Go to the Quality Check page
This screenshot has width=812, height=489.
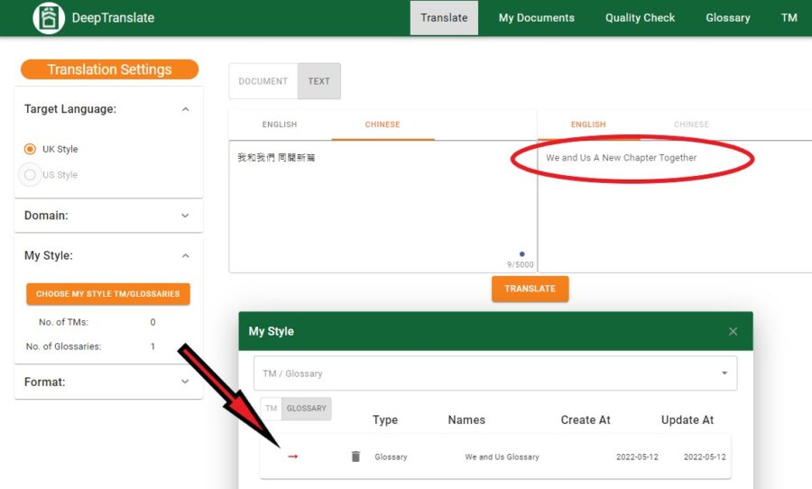[x=640, y=18]
